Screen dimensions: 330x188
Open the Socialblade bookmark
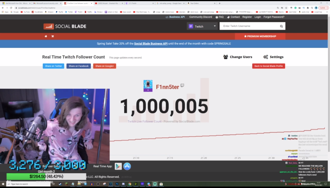point(37,12)
